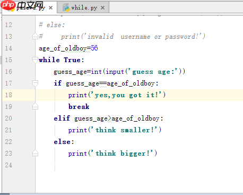Close the passwd.py tab

[x=50, y=7]
